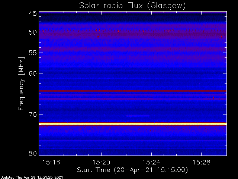238x179 pixels.
Task: Select the 70 MHz axis label
Action: click(x=33, y=114)
